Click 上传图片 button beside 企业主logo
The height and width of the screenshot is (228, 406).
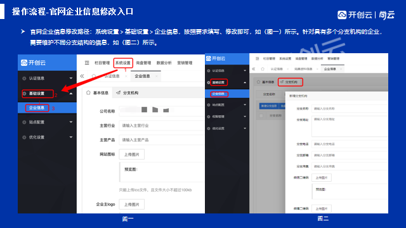tap(132, 204)
